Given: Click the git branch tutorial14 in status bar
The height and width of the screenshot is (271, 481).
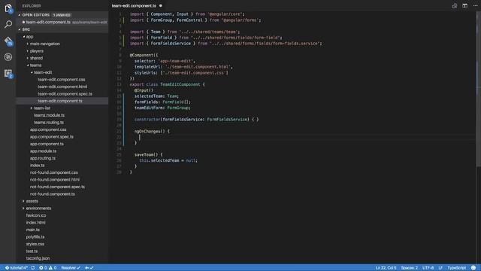Looking at the screenshot, I should [17, 268].
